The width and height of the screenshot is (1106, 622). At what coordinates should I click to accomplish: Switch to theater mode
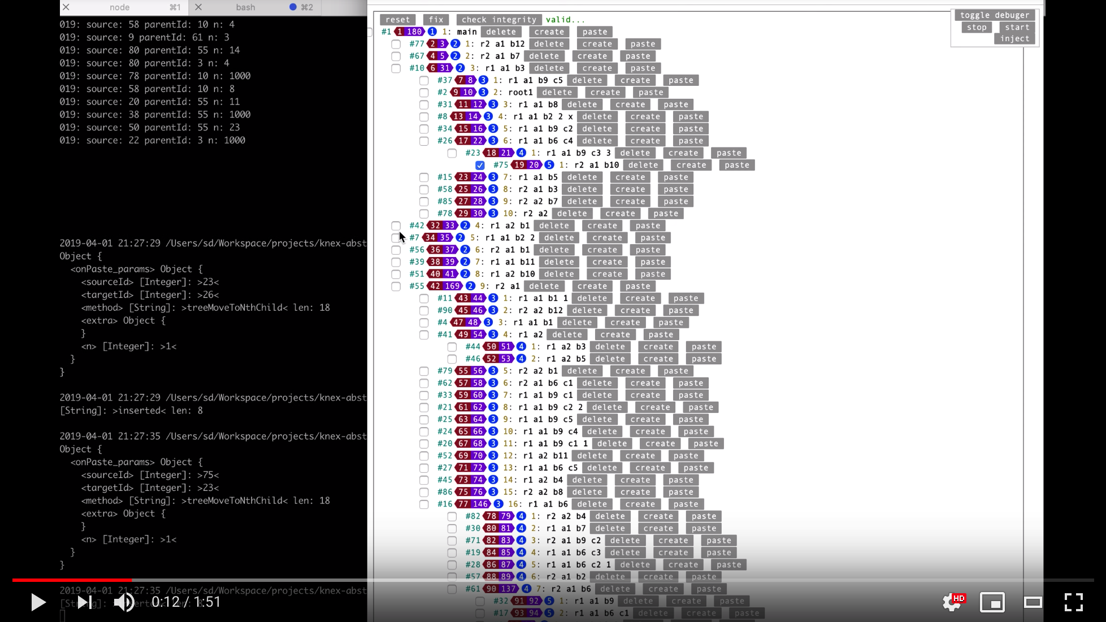[1033, 602]
